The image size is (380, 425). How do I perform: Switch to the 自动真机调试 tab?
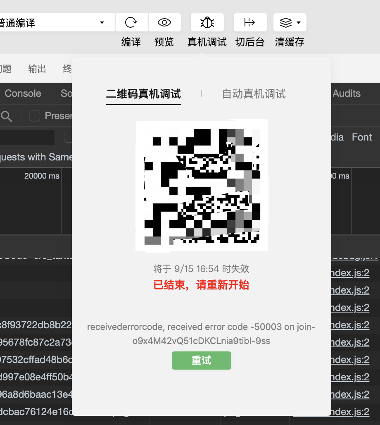(254, 94)
